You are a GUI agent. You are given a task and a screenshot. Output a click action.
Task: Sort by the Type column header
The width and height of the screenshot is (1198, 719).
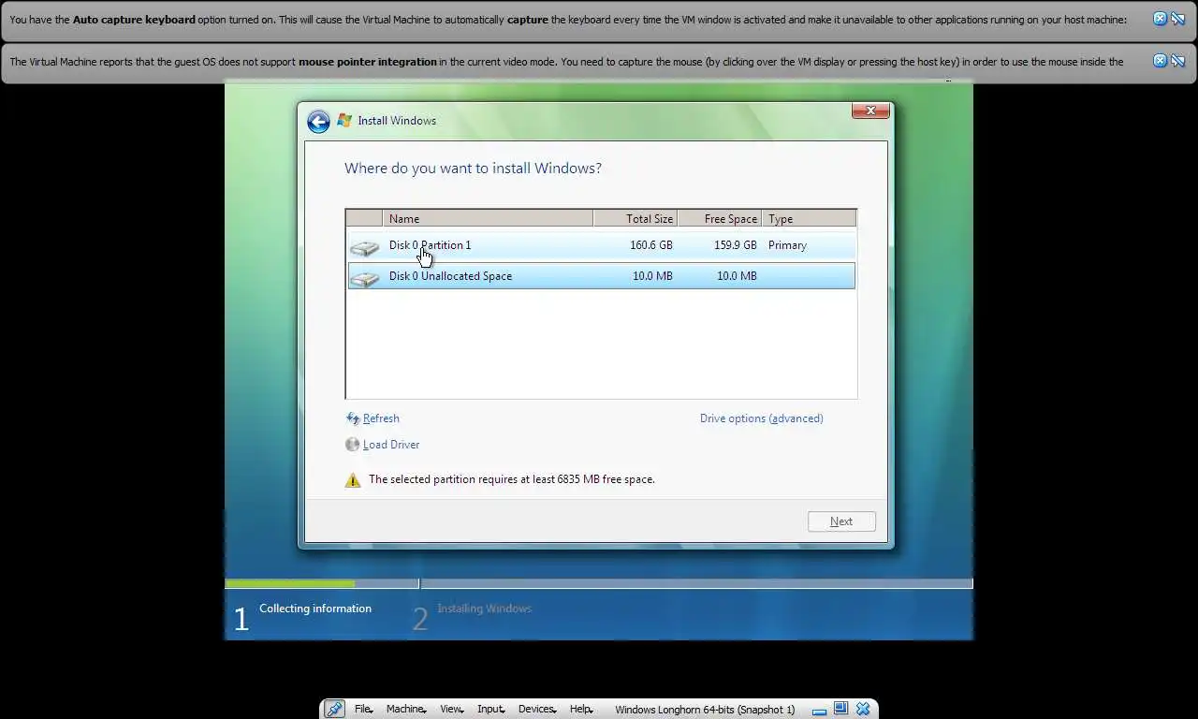(809, 218)
